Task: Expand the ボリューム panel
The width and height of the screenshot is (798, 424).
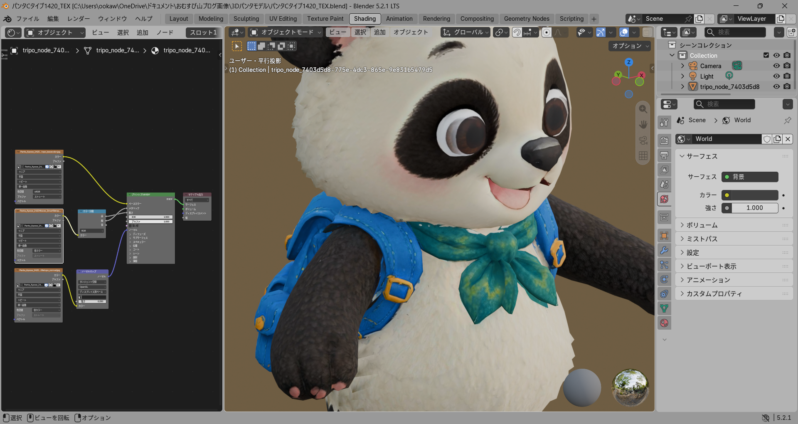Action: tap(734, 225)
